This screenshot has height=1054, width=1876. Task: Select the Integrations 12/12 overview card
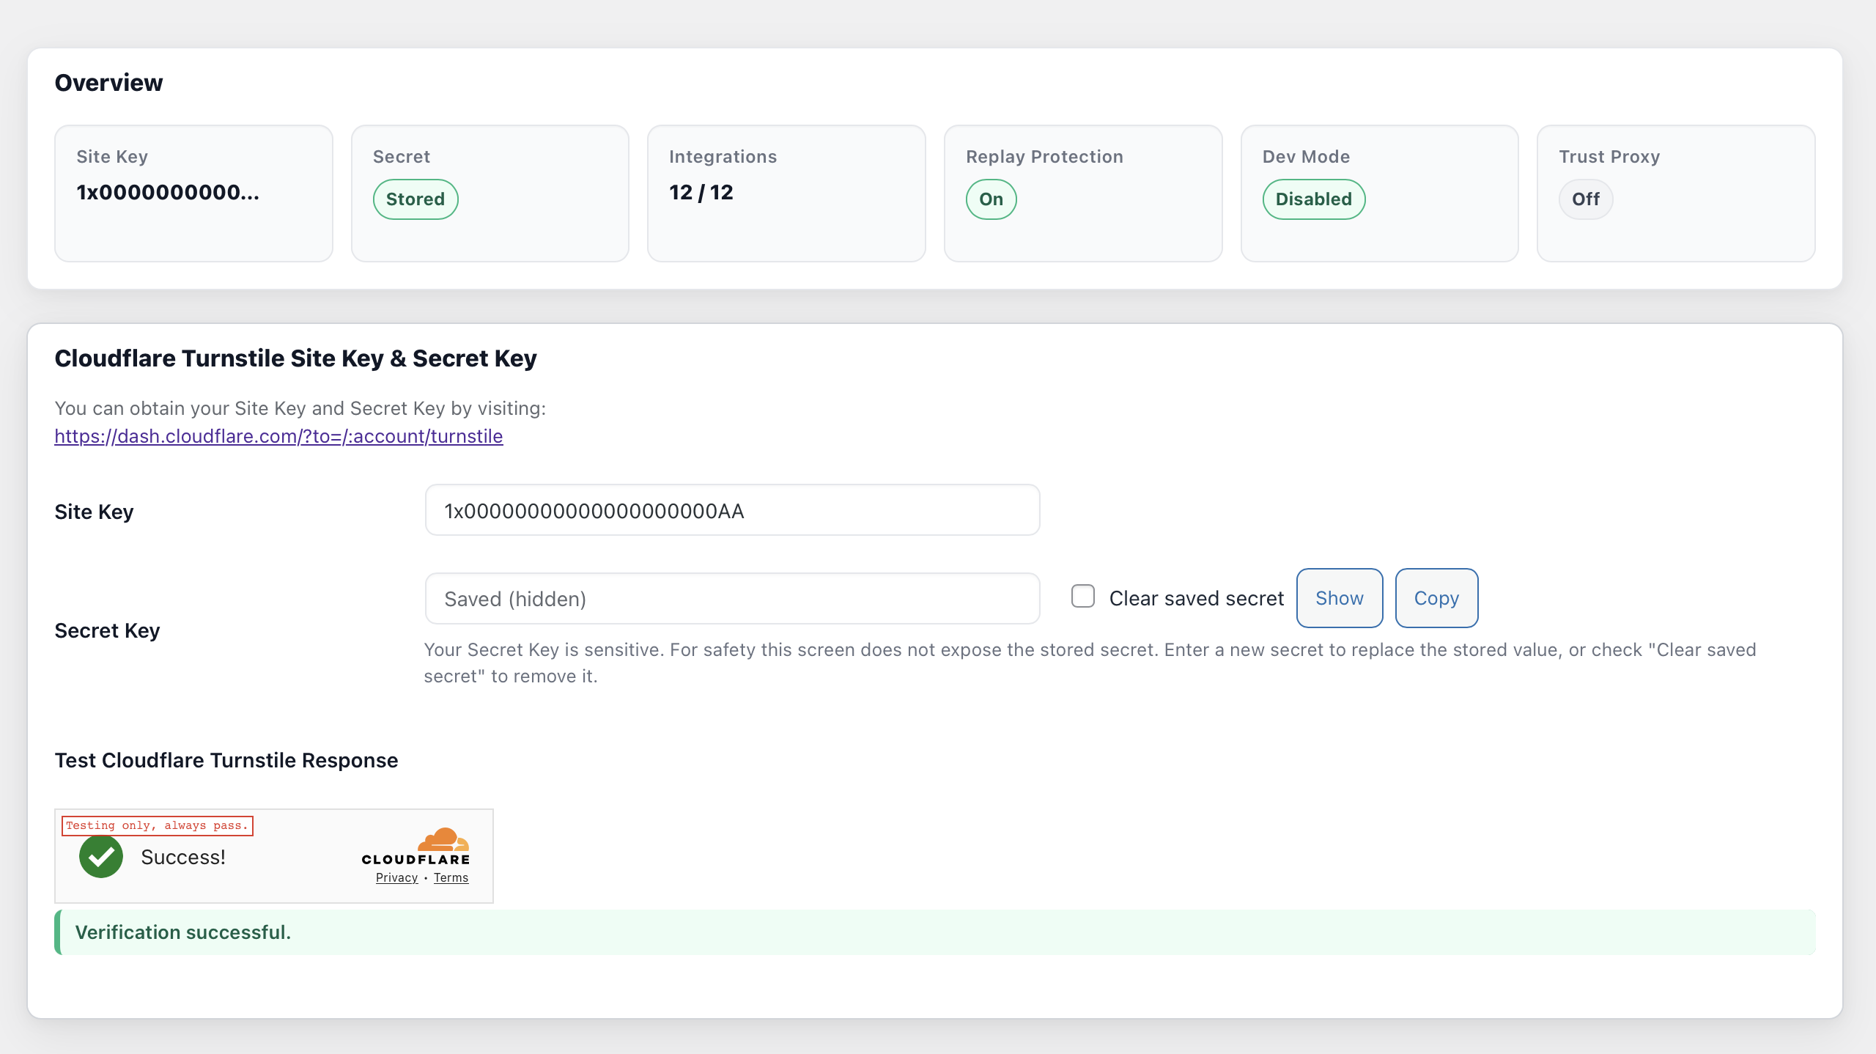(x=786, y=193)
